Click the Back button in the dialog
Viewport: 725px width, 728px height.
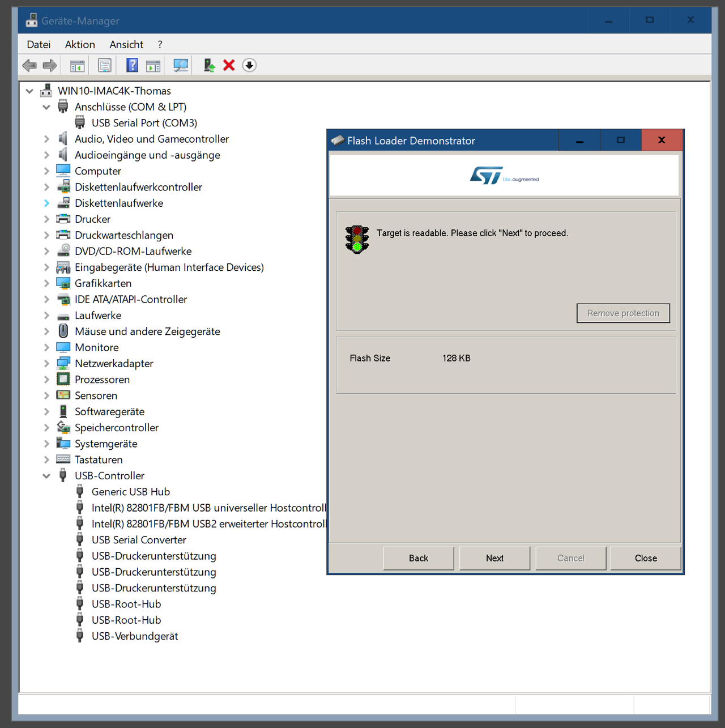pos(419,558)
